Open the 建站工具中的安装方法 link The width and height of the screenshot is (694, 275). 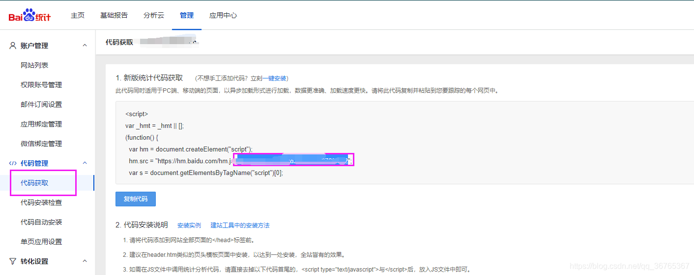pyautogui.click(x=240, y=225)
